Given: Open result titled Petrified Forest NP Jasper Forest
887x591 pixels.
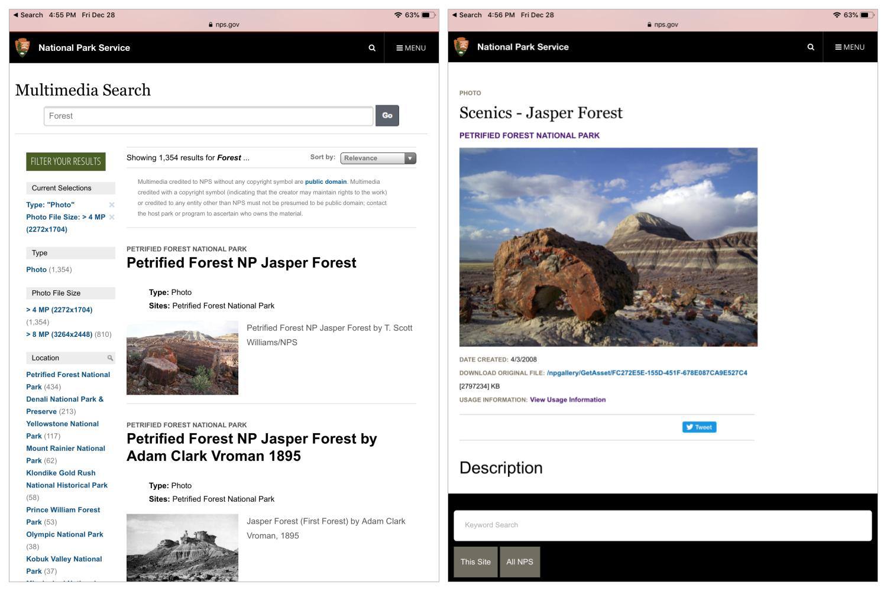Looking at the screenshot, I should coord(241,263).
